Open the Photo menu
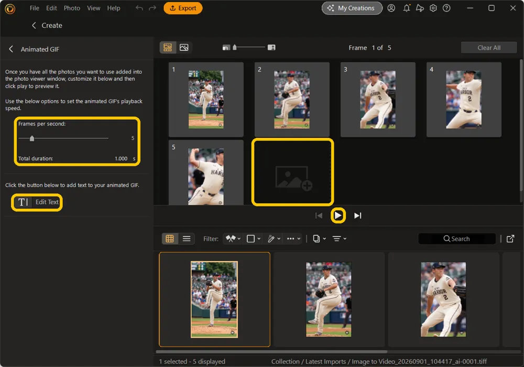The image size is (524, 367). coord(72,8)
